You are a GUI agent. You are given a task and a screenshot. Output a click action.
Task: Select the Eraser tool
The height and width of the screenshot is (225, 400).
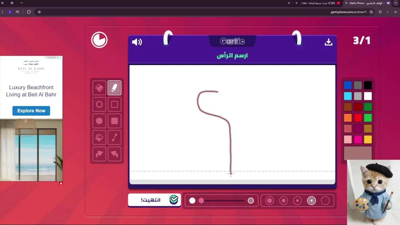[x=99, y=88]
